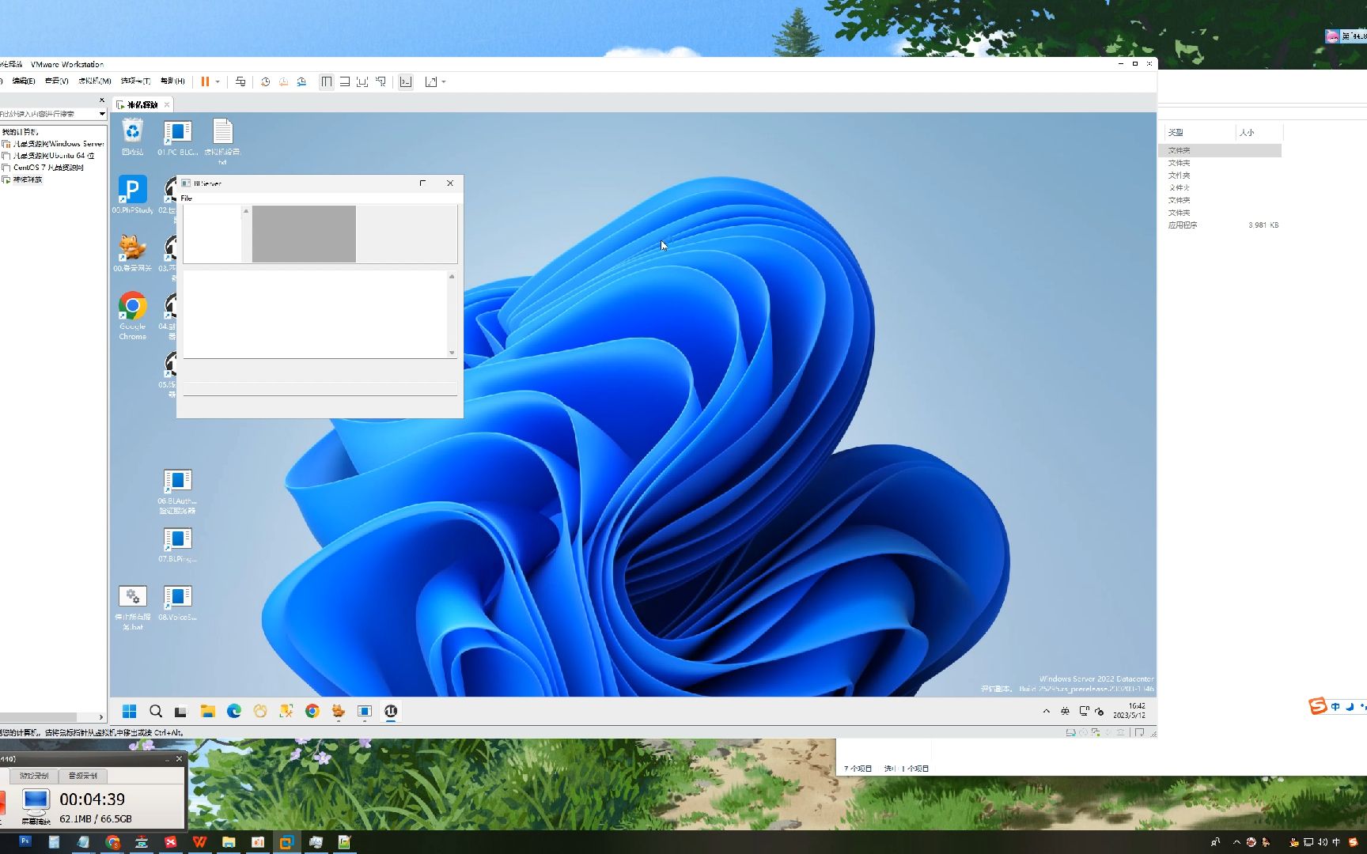Open the Unreal Engine app on guest taskbar
The height and width of the screenshot is (854, 1367).
pos(391,711)
